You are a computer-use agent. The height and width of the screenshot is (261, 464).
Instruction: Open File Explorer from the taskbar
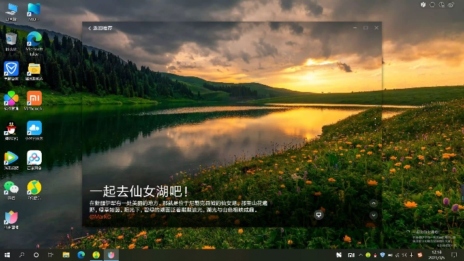[66, 254]
